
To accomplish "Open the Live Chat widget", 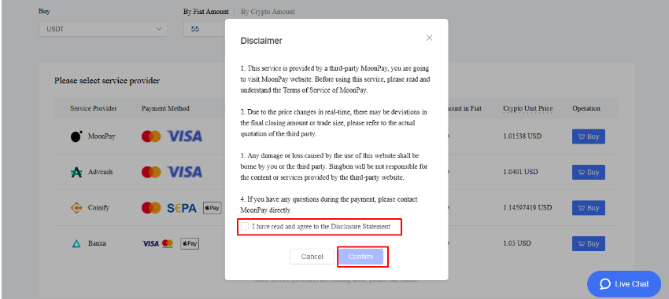I will click(x=624, y=283).
